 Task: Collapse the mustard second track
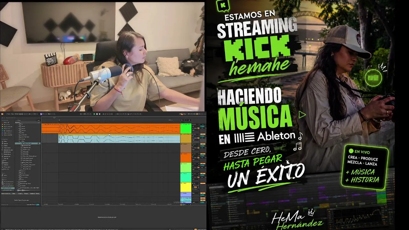[x=182, y=134]
